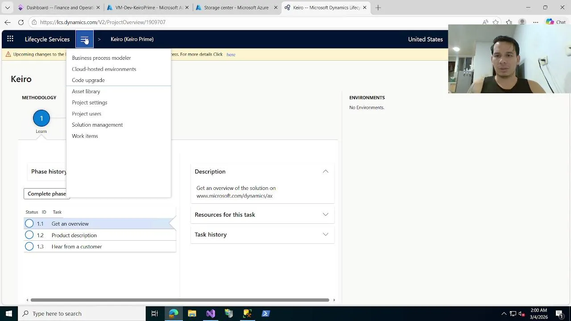Click the Lifecycle Services home link
This screenshot has width=571, height=321.
coord(47,39)
